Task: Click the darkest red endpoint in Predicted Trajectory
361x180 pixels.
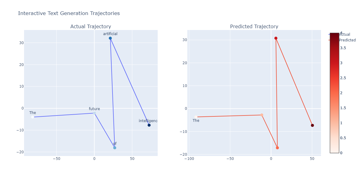Action: 312,125
